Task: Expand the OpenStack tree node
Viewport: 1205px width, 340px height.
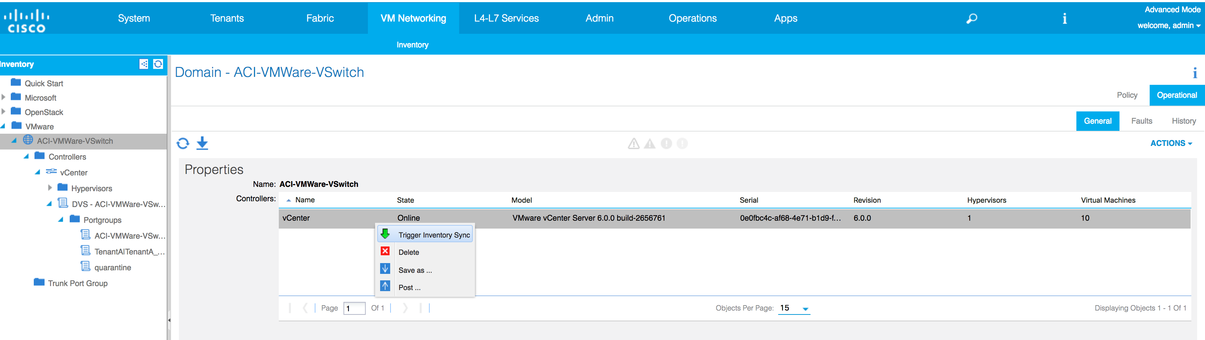Action: point(3,111)
